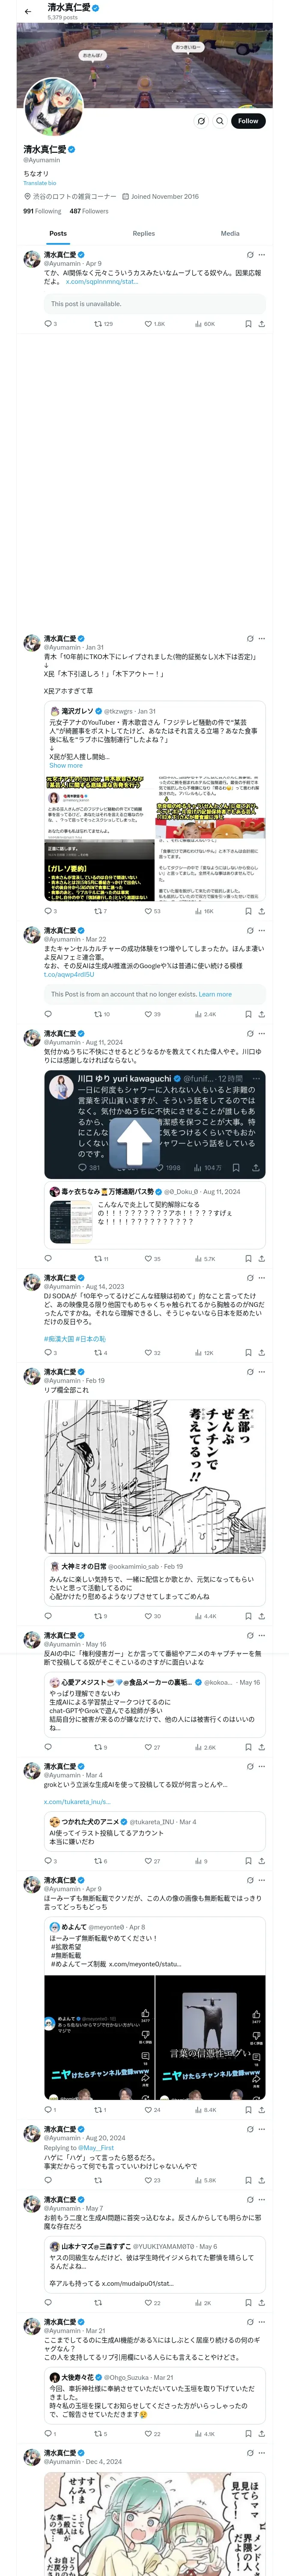289x2576 pixels.
Task: Click the search icon beside Follow
Action: click(219, 121)
